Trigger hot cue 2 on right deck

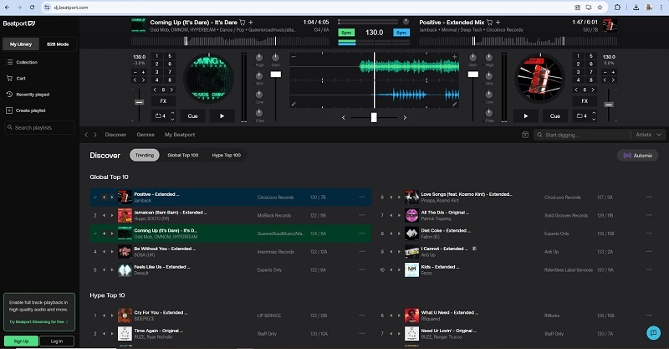[x=578, y=64]
